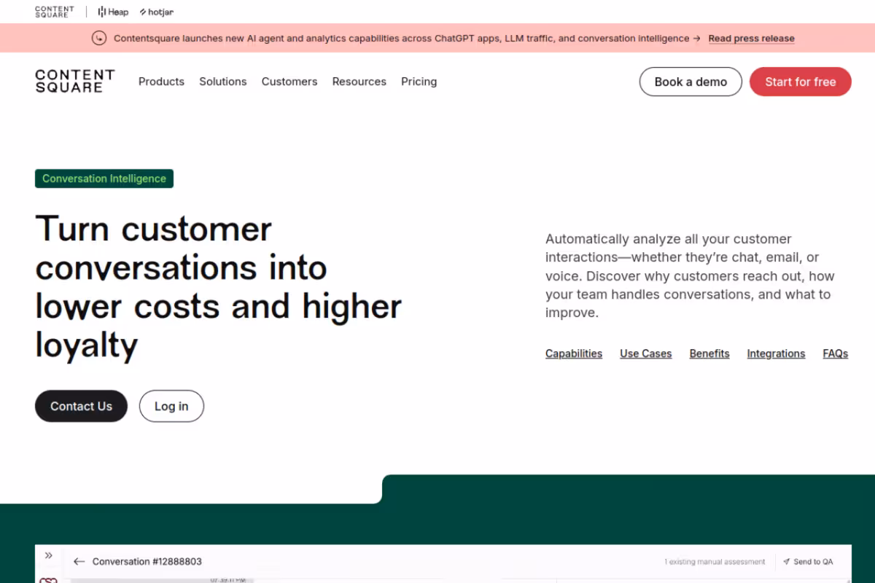The width and height of the screenshot is (875, 583).
Task: Expand the sidebar with double chevron icon
Action: point(49,555)
